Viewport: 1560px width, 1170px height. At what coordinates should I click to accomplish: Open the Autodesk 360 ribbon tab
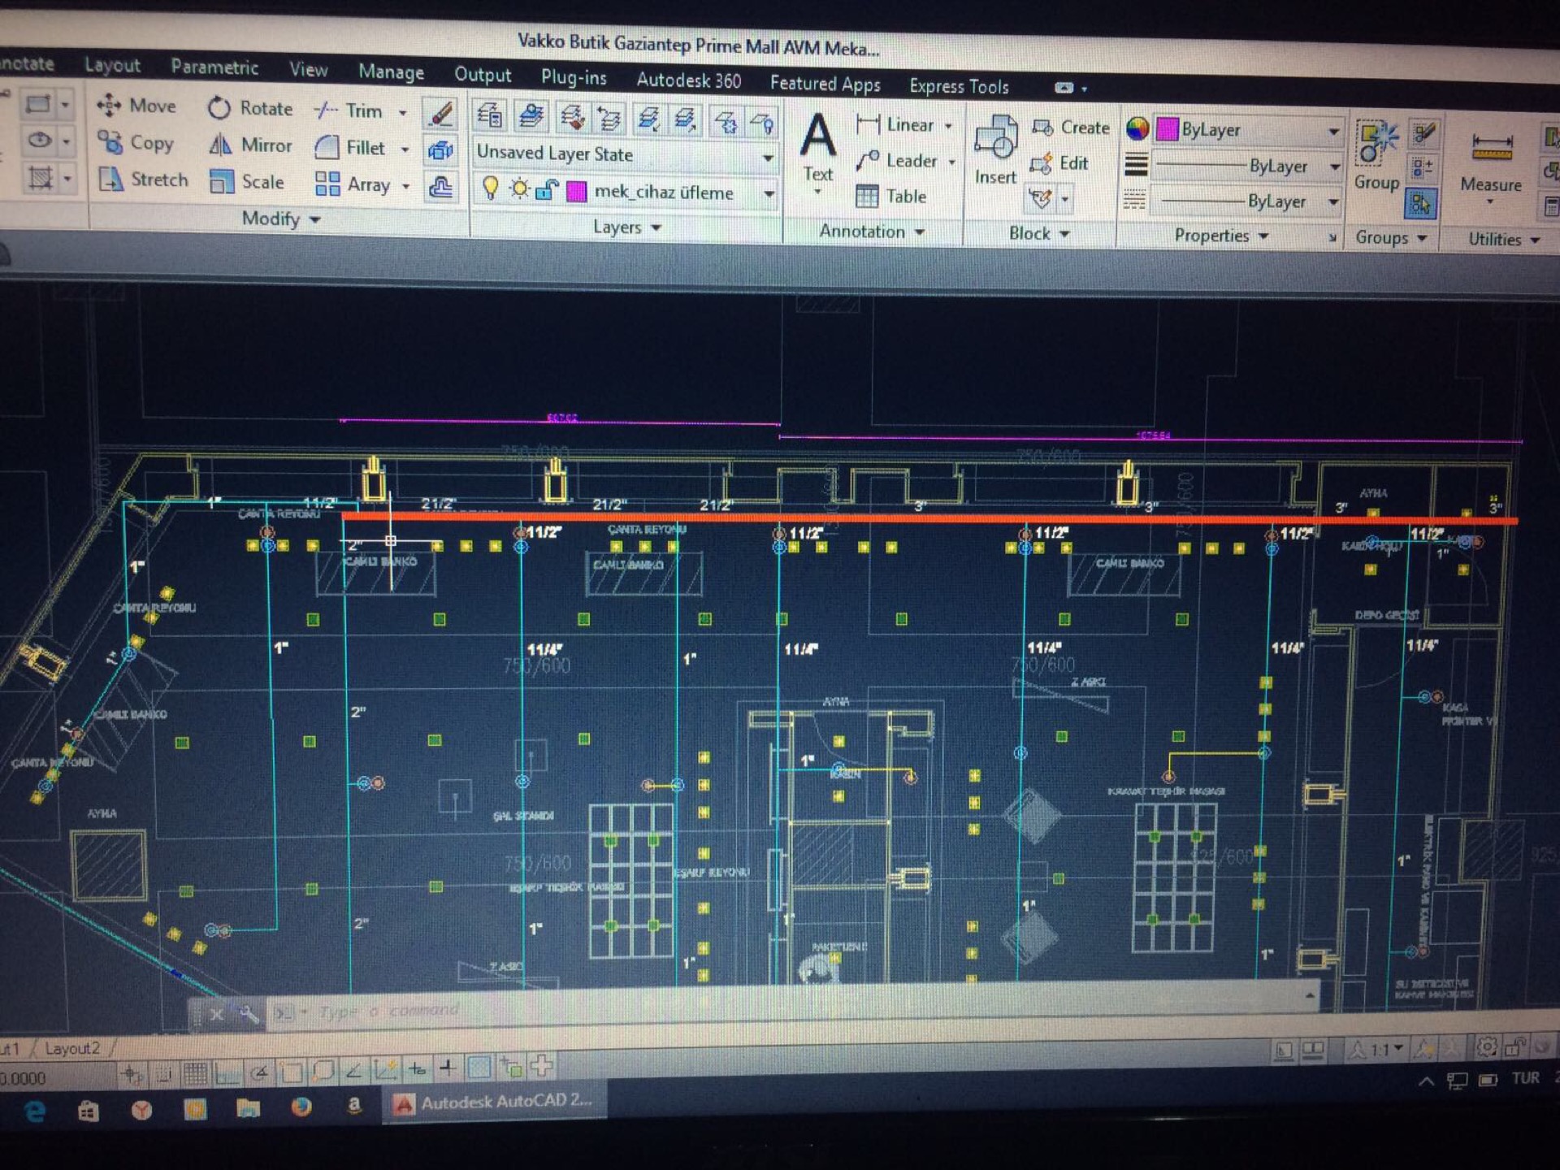pos(688,80)
